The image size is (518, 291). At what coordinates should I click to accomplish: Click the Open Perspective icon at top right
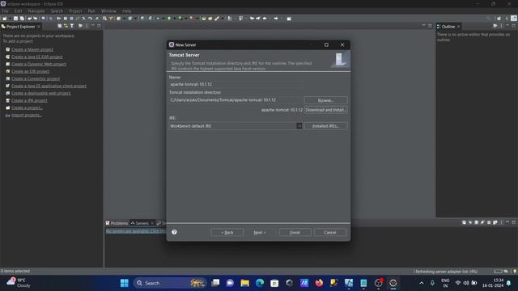(499, 19)
